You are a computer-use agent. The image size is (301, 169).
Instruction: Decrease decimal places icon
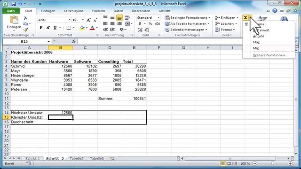(147, 30)
